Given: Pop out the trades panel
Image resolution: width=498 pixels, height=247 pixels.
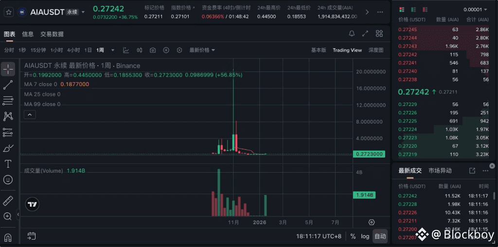Looking at the screenshot, I should click(x=472, y=171).
